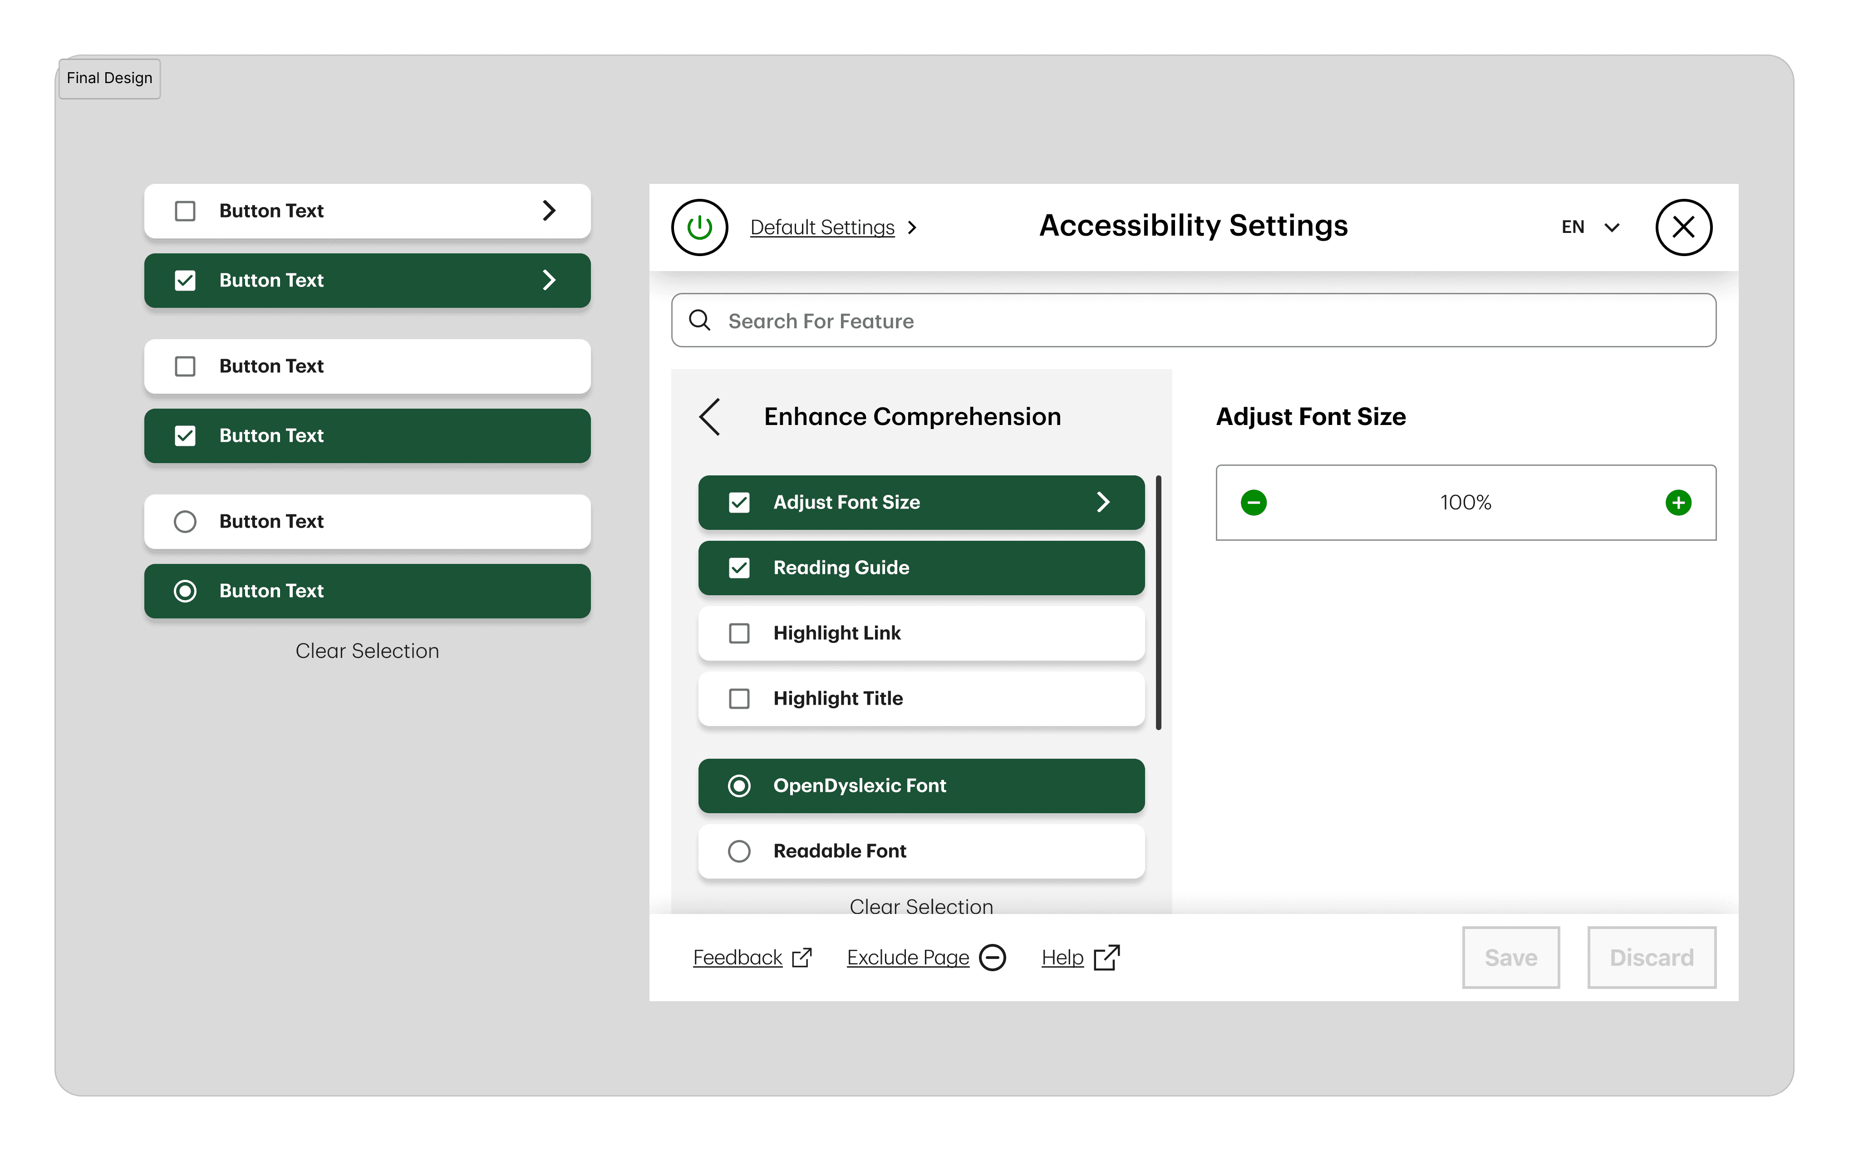Click Clear Selection below Readable Font
1849x1151 pixels.
921,906
